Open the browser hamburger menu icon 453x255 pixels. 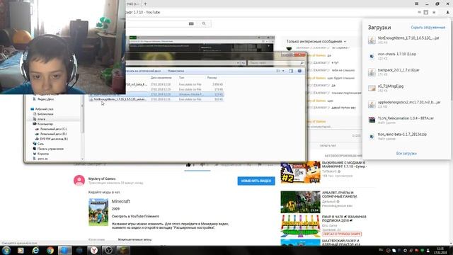point(417,4)
